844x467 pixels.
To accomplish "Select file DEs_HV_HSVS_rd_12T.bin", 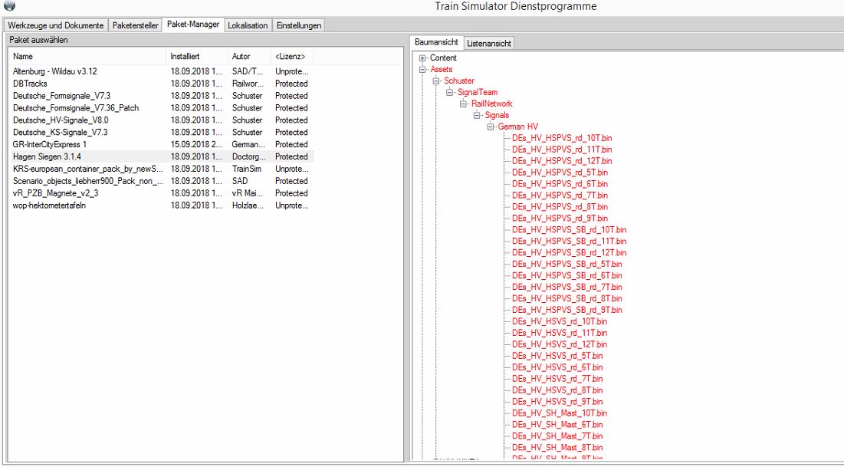I will click(x=560, y=344).
